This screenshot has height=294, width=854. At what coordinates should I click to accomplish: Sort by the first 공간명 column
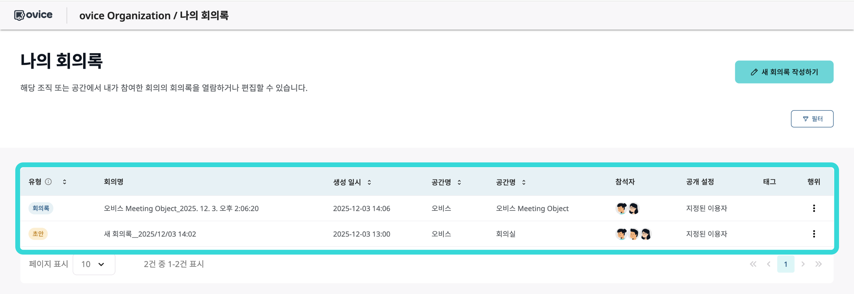tap(459, 182)
